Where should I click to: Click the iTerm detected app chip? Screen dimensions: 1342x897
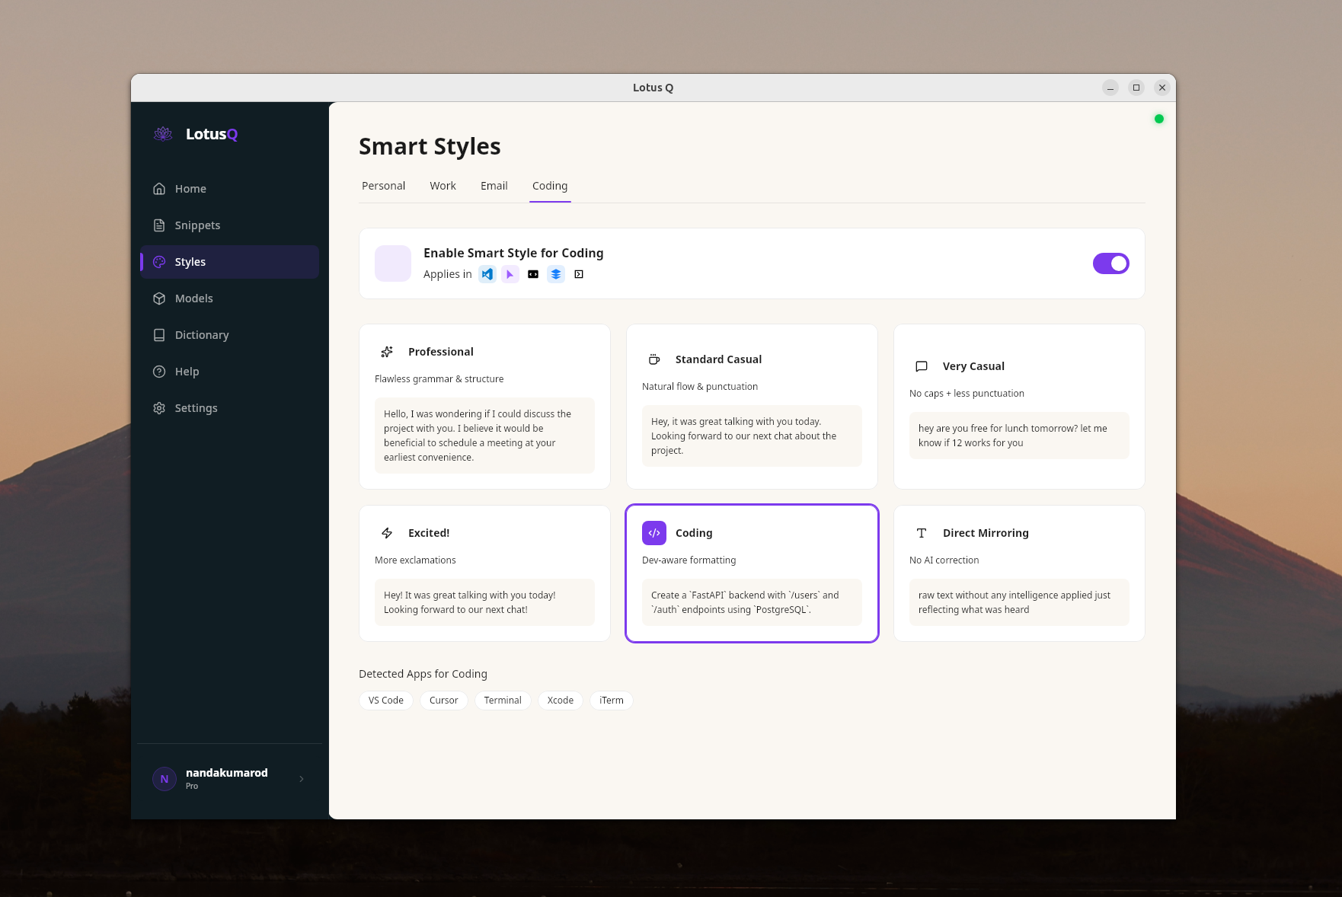(x=611, y=700)
